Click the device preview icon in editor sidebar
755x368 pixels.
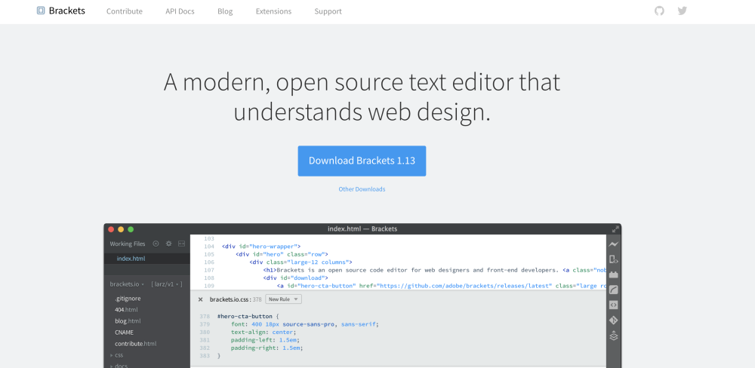(613, 259)
